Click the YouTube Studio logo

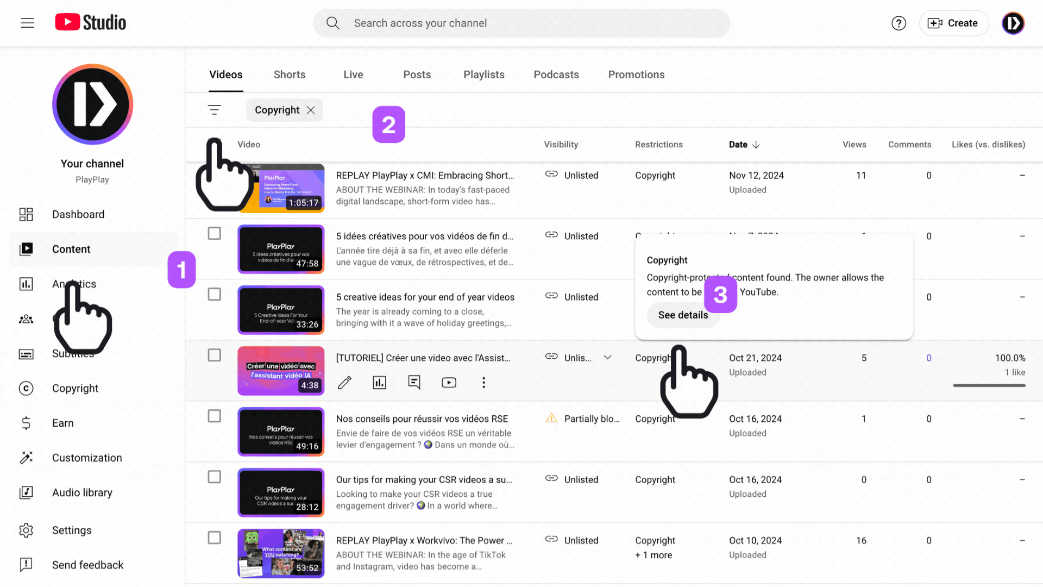click(91, 22)
